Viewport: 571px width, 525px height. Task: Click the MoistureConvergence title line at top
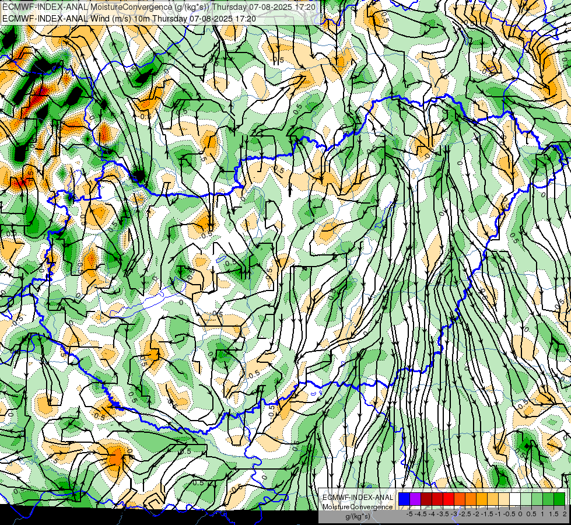[x=159, y=7]
